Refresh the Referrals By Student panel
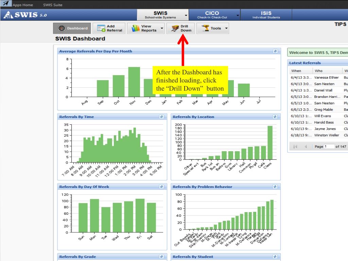This screenshot has height=261, width=348. point(275,257)
